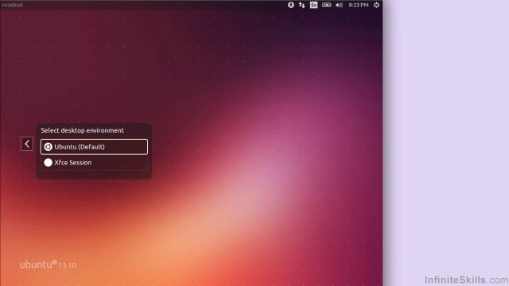This screenshot has height=286, width=509.
Task: Open the network indicator icon
Action: [302, 5]
